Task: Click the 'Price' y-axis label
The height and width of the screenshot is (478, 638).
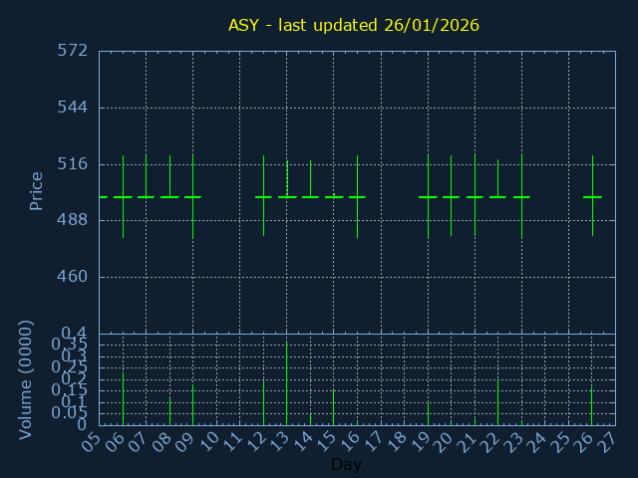Action: point(37,190)
